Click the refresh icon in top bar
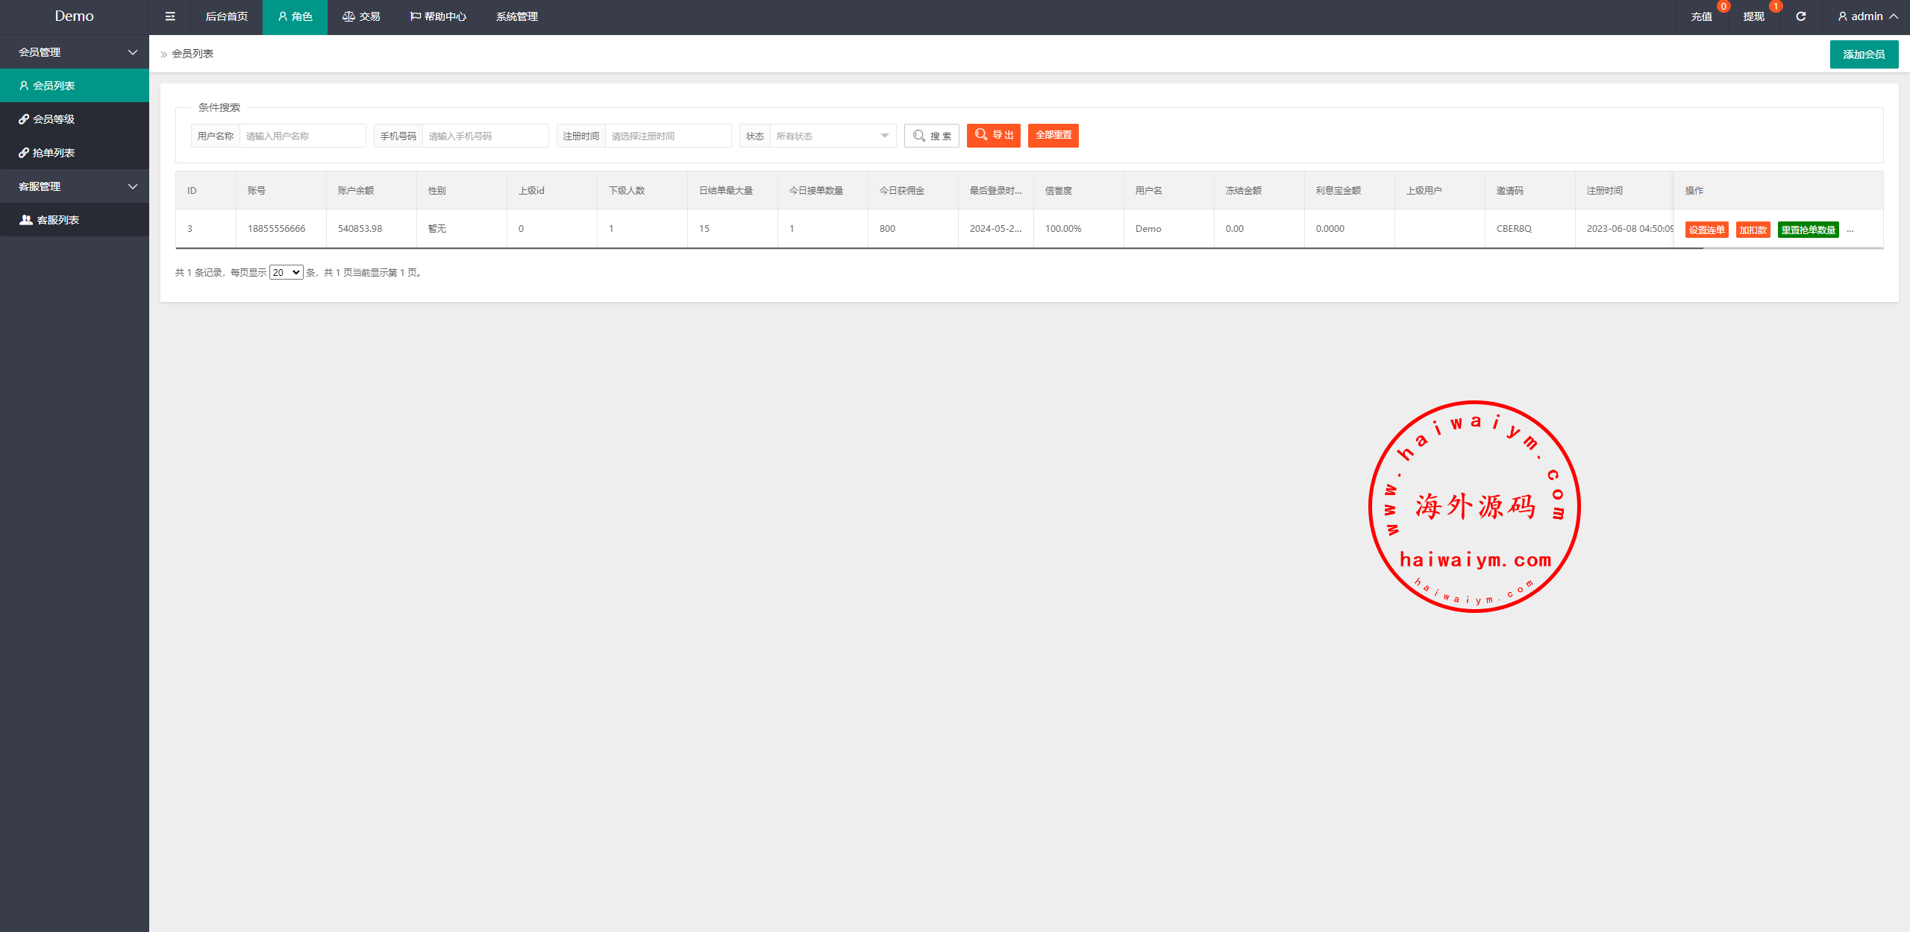This screenshot has height=932, width=1910. [1800, 16]
